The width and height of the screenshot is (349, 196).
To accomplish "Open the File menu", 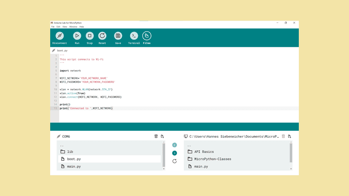I will point(53,27).
